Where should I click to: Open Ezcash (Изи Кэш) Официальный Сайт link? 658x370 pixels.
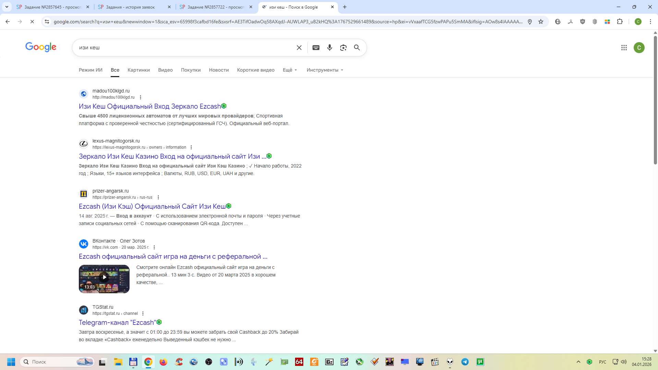coord(152,206)
